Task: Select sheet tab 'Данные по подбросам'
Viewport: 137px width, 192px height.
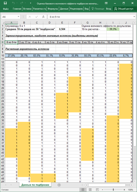Action: tap(35, 185)
